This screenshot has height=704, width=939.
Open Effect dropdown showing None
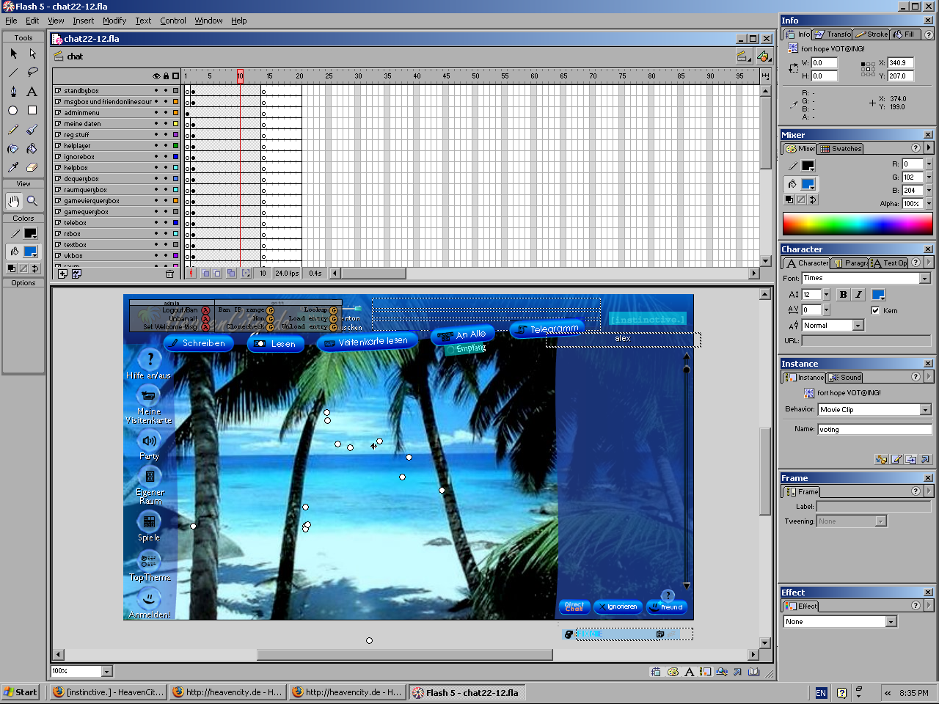[x=891, y=622]
